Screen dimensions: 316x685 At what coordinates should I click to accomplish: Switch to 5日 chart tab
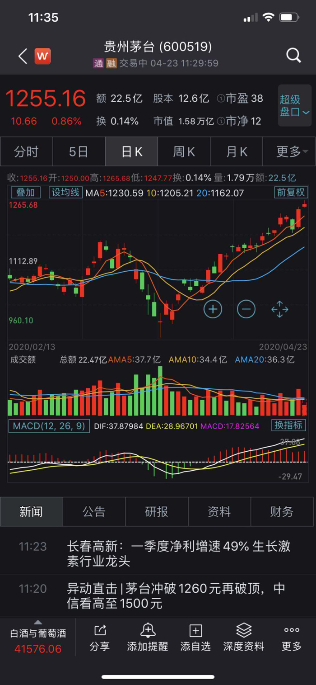tap(79, 152)
